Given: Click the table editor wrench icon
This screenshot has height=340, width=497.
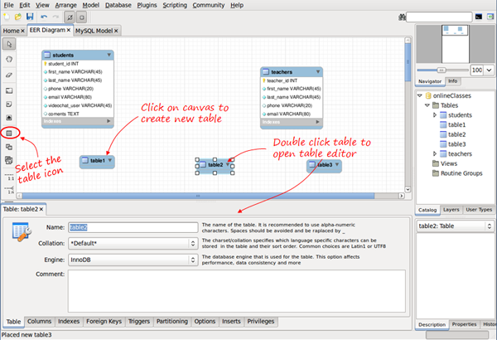Looking at the screenshot, I should tap(22, 231).
